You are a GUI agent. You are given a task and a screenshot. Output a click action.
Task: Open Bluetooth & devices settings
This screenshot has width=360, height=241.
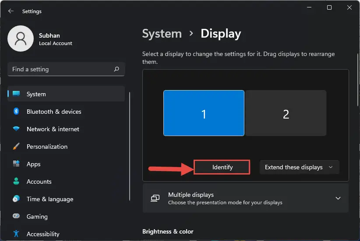[x=66, y=112]
